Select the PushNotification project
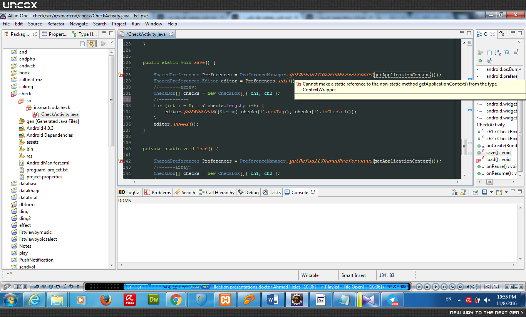Image resolution: width=526 pixels, height=317 pixels. coord(33,260)
